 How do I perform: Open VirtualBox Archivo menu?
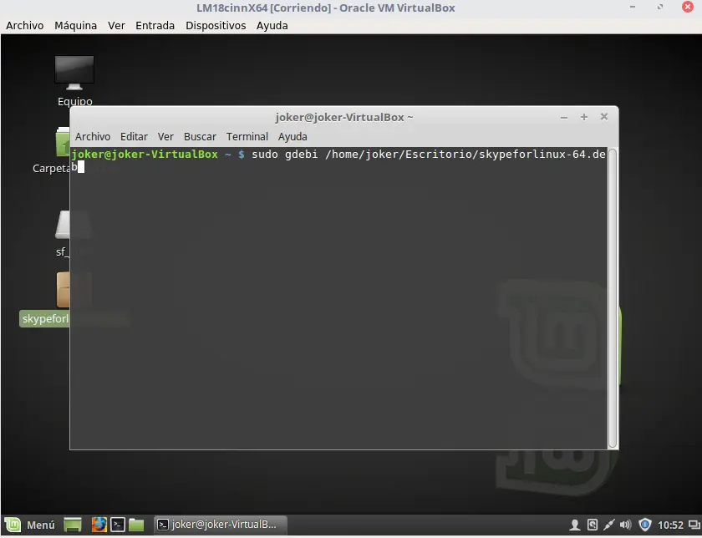(x=24, y=26)
